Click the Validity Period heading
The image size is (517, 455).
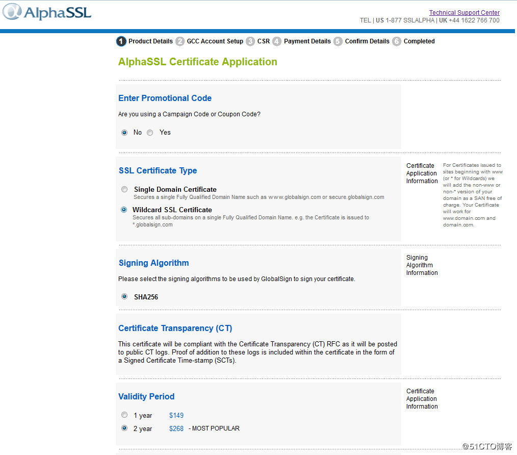[x=146, y=396]
